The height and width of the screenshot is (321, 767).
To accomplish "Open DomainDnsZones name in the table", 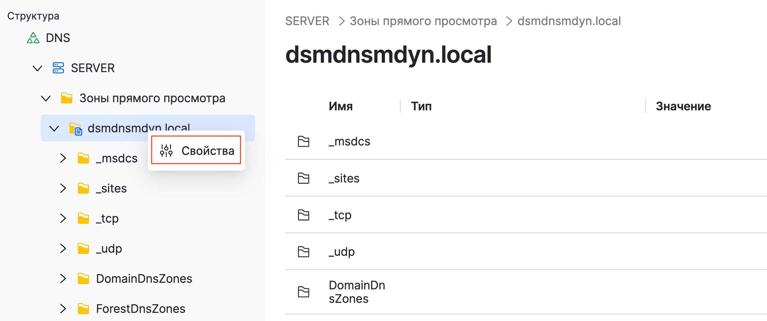I will 357,292.
